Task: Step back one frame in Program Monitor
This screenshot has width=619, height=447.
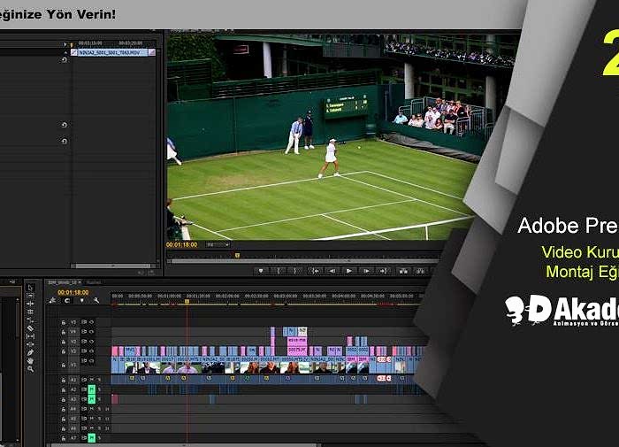Action: pyautogui.click(x=332, y=271)
